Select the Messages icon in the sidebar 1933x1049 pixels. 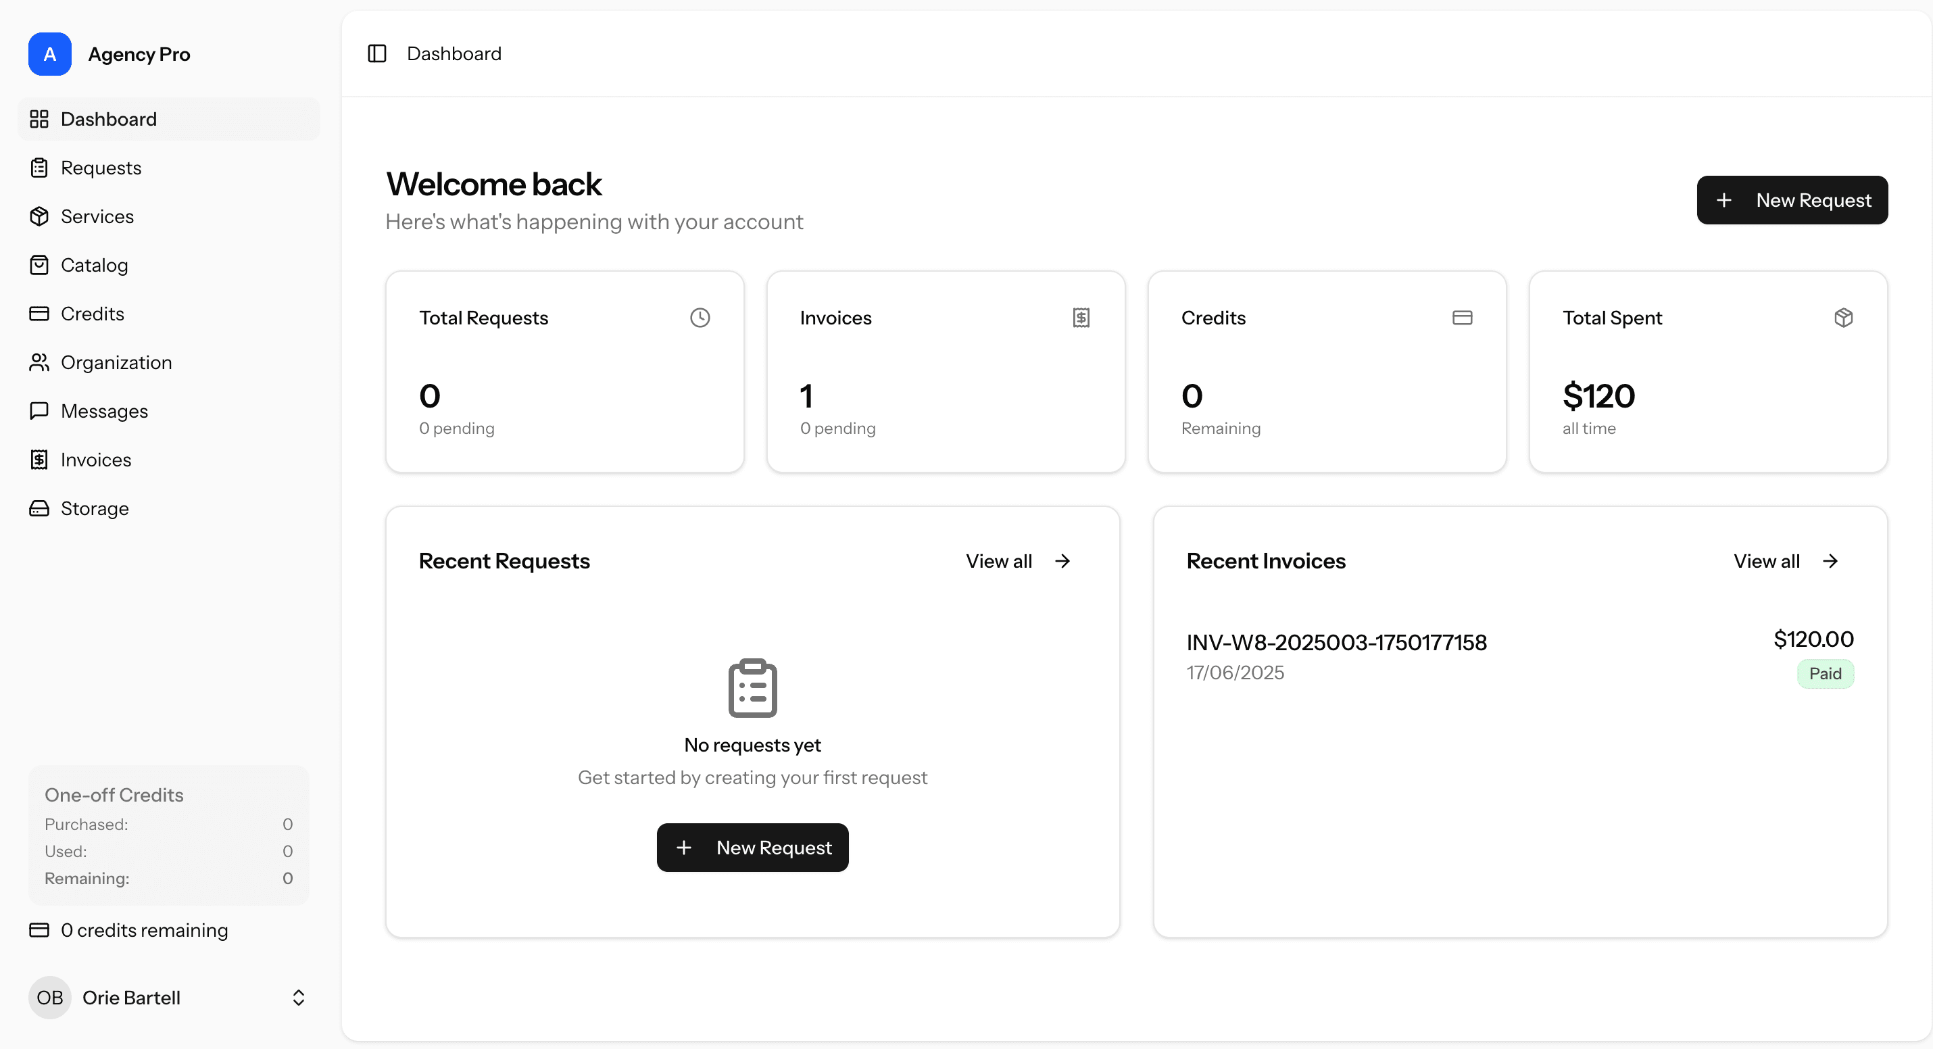[x=40, y=410]
